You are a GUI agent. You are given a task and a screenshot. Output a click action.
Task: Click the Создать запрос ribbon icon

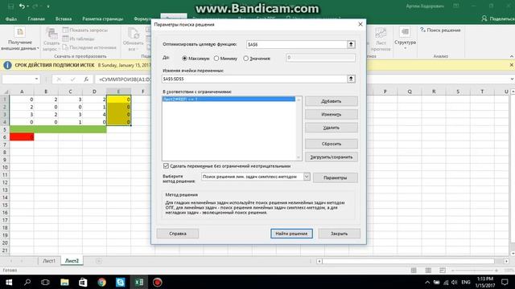pos(51,39)
